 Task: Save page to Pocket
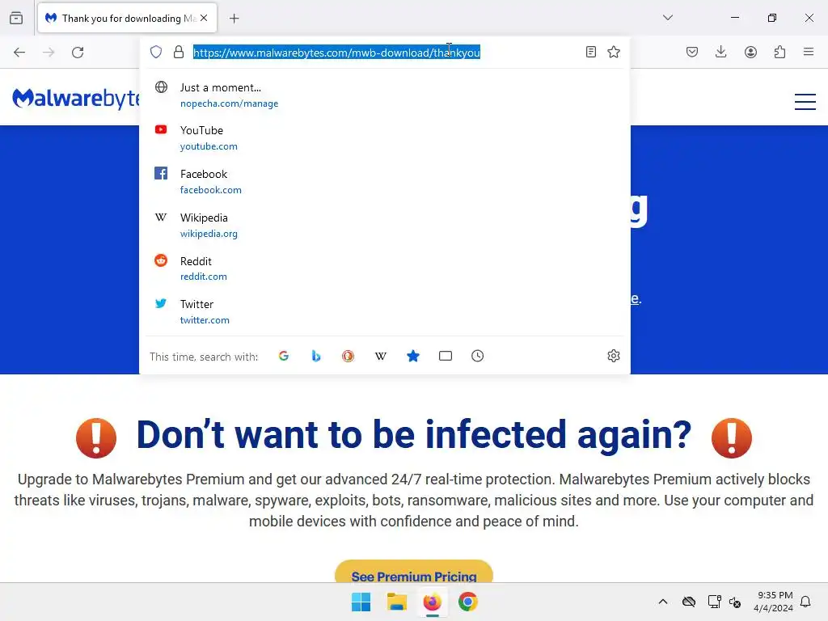(692, 52)
